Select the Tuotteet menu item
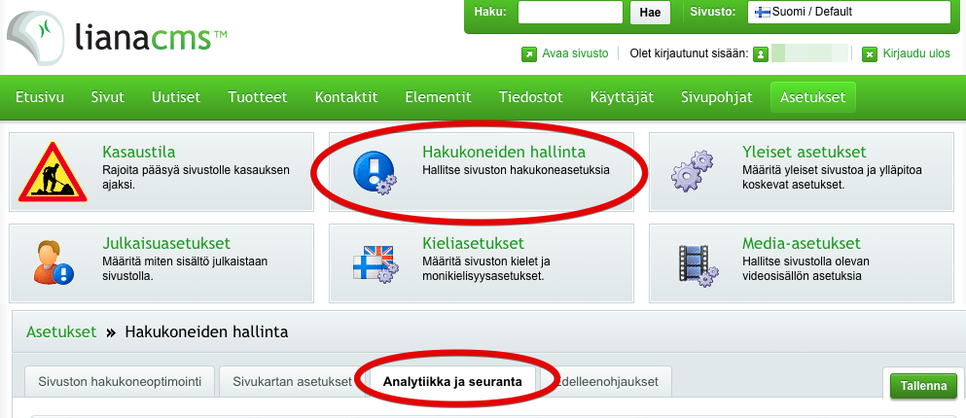The image size is (966, 418). 258,97
